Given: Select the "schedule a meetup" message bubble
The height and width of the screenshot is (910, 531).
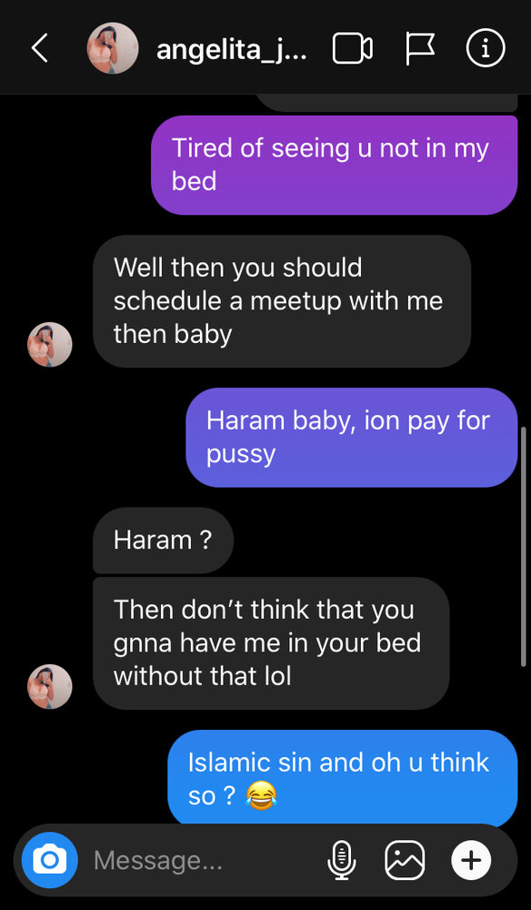Looking at the screenshot, I should point(282,301).
